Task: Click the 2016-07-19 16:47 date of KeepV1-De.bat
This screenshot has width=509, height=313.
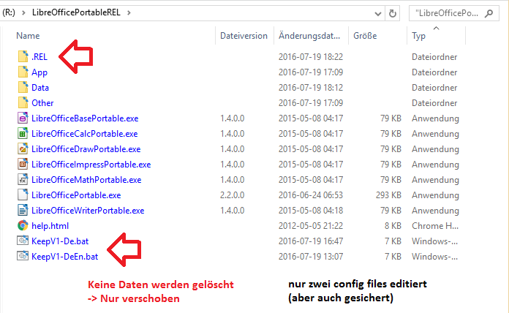Action: (x=311, y=241)
